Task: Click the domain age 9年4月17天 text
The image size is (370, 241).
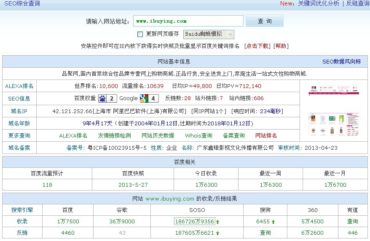Action: 97,124
